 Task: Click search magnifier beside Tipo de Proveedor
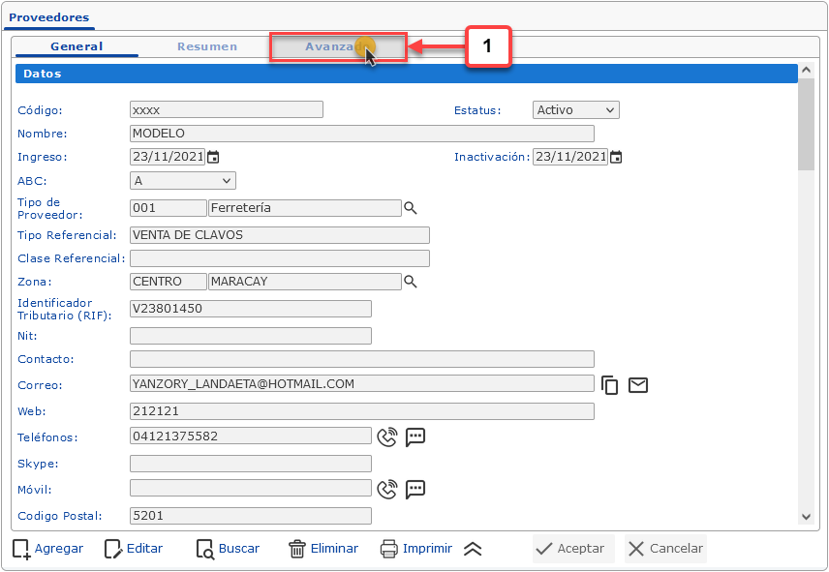click(x=411, y=208)
